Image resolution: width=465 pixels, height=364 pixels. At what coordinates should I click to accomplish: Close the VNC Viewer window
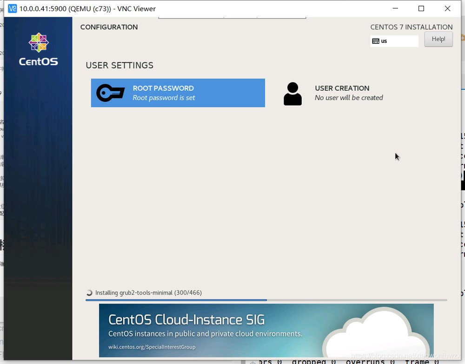tap(447, 8)
